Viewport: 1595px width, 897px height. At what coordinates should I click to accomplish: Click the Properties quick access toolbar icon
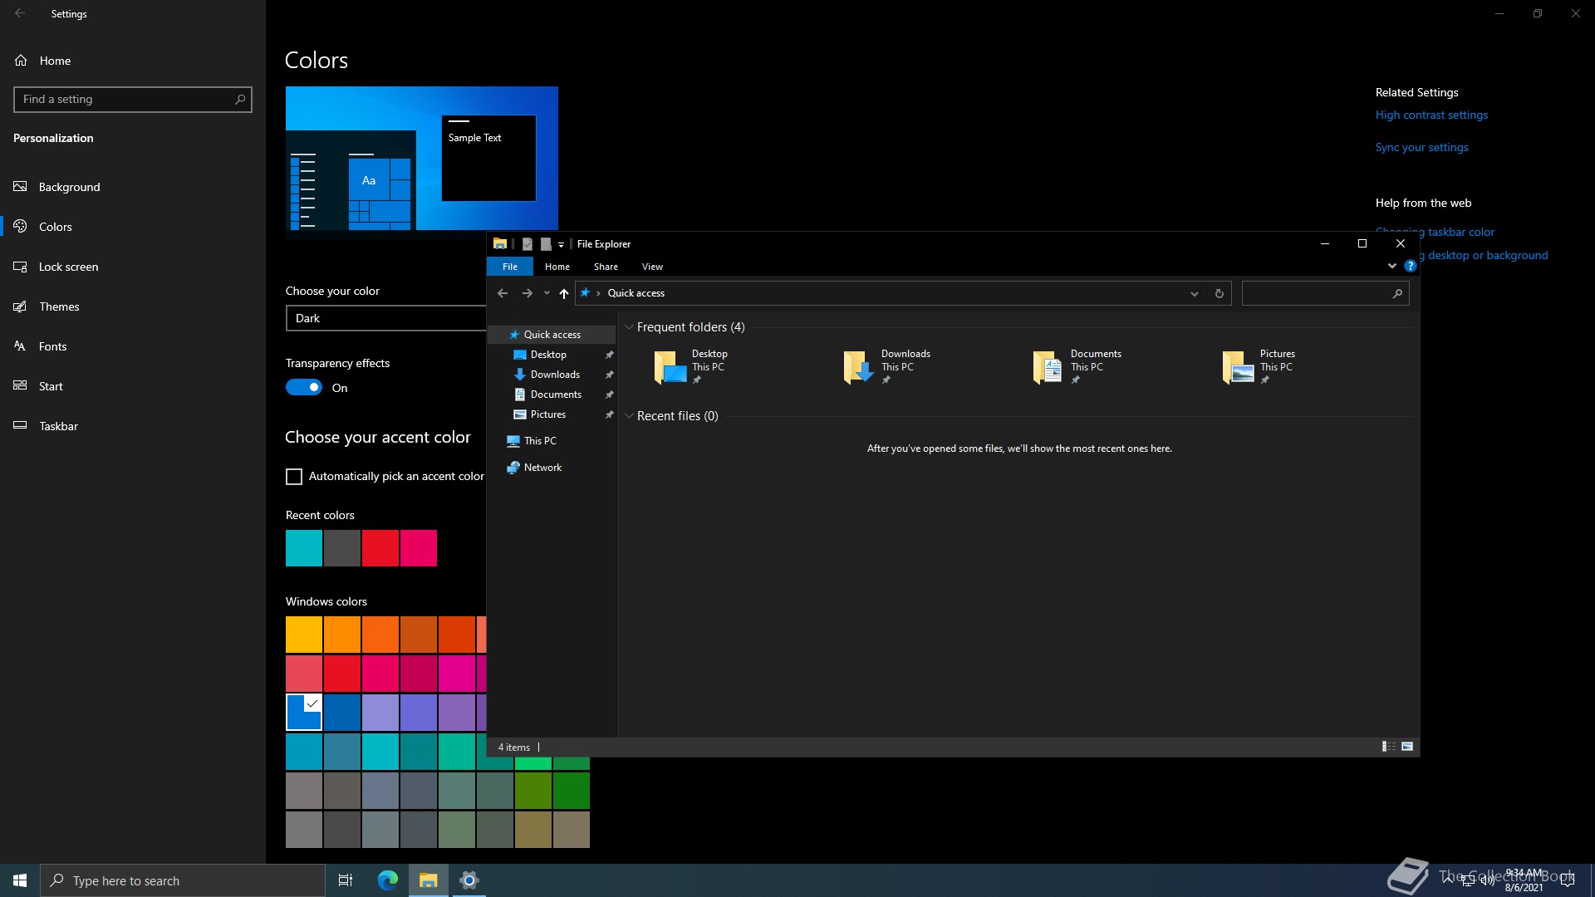(x=527, y=243)
